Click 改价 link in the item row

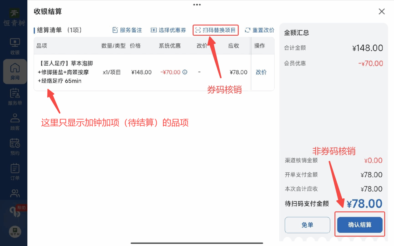point(261,72)
